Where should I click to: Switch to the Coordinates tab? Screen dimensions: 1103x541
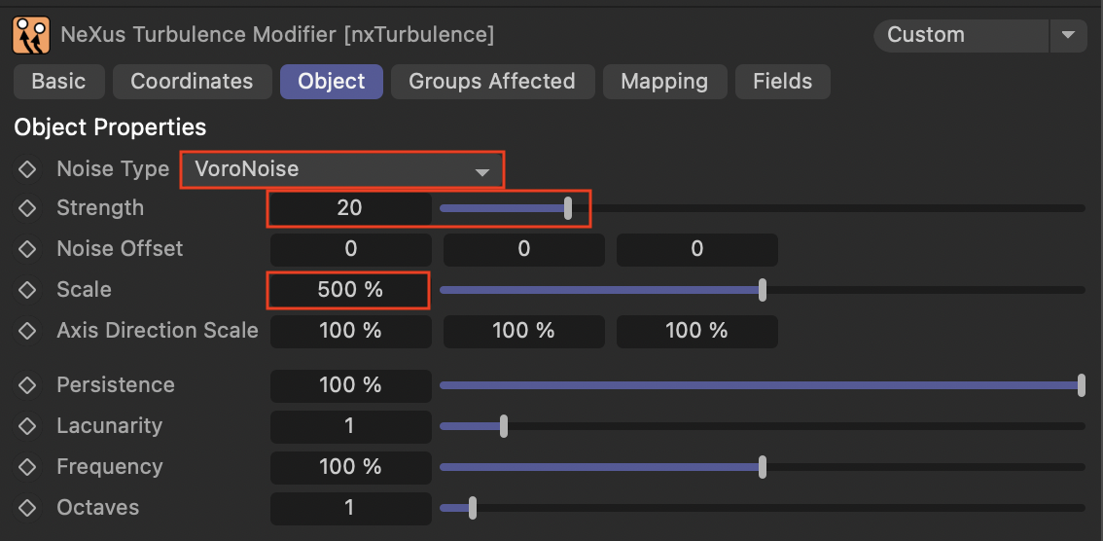pos(192,82)
